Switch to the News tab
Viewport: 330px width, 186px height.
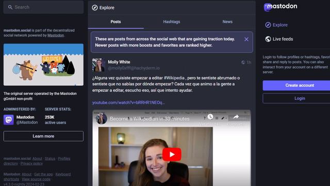coord(227,22)
